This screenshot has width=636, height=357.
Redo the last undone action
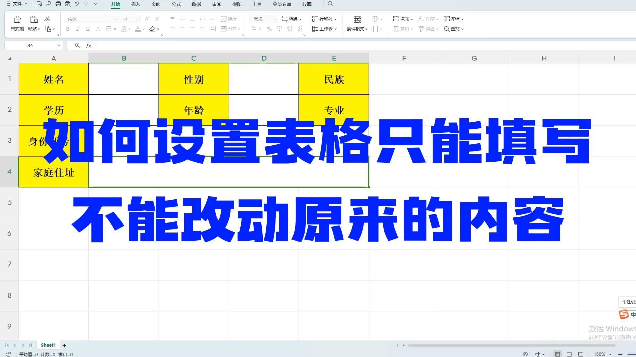(86, 4)
